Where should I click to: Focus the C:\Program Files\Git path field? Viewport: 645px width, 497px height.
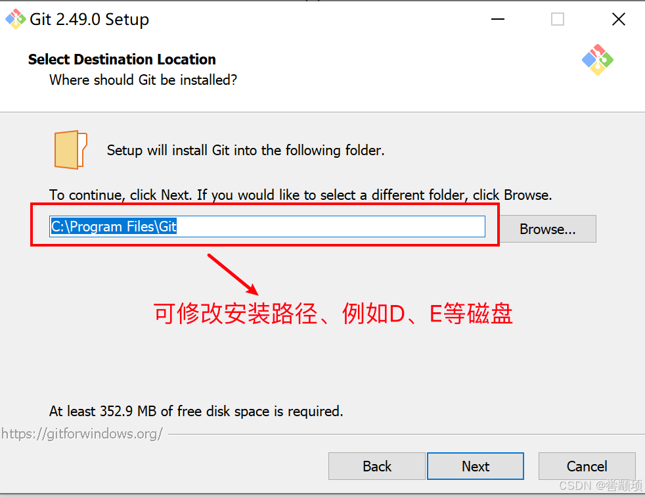267,226
